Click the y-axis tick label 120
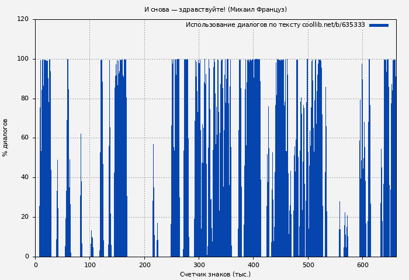 (23, 19)
